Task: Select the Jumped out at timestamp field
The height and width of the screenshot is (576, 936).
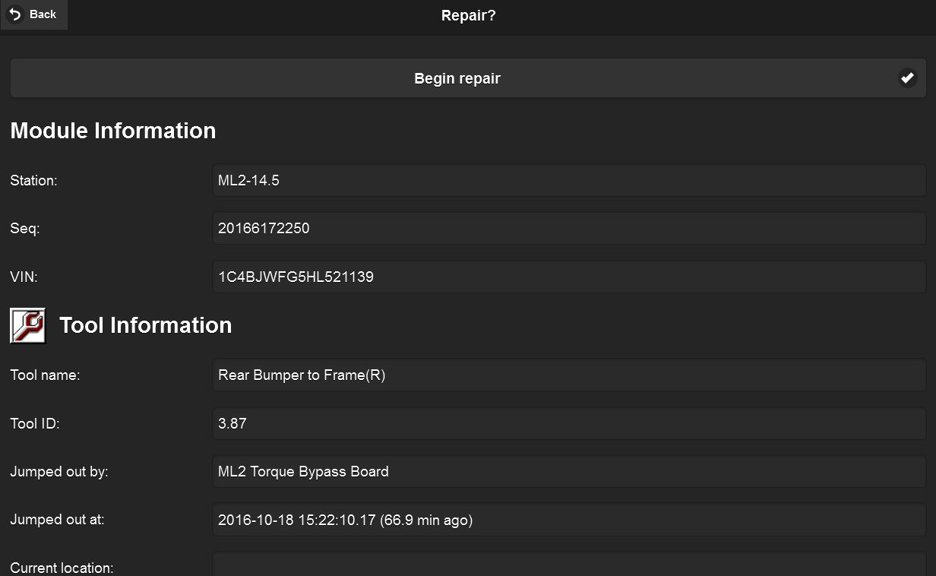Action: (569, 520)
